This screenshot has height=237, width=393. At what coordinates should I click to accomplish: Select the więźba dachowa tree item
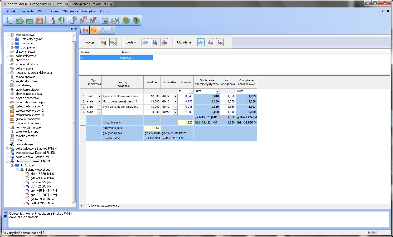26,81
